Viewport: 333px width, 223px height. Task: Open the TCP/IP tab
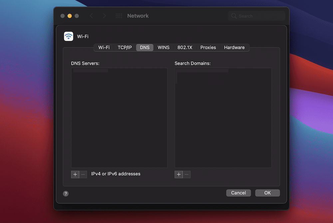125,48
